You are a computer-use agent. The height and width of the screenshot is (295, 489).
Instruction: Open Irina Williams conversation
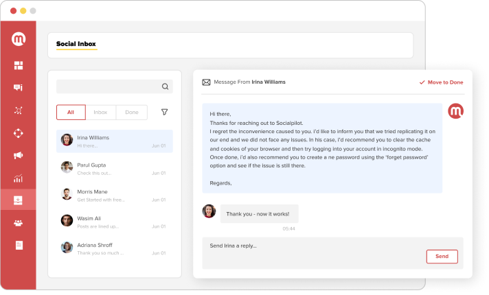tap(115, 141)
